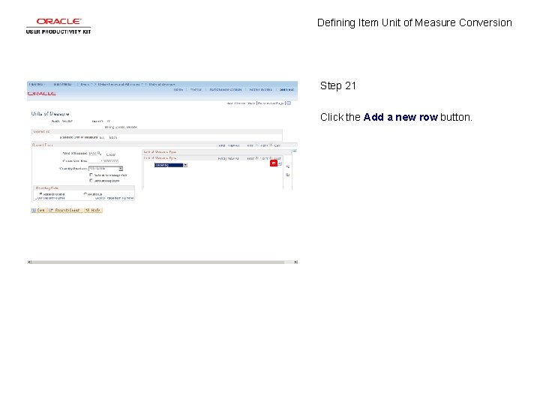The image size is (540, 405).
Task: Click inside the Unit of Measure input field
Action: [92, 153]
